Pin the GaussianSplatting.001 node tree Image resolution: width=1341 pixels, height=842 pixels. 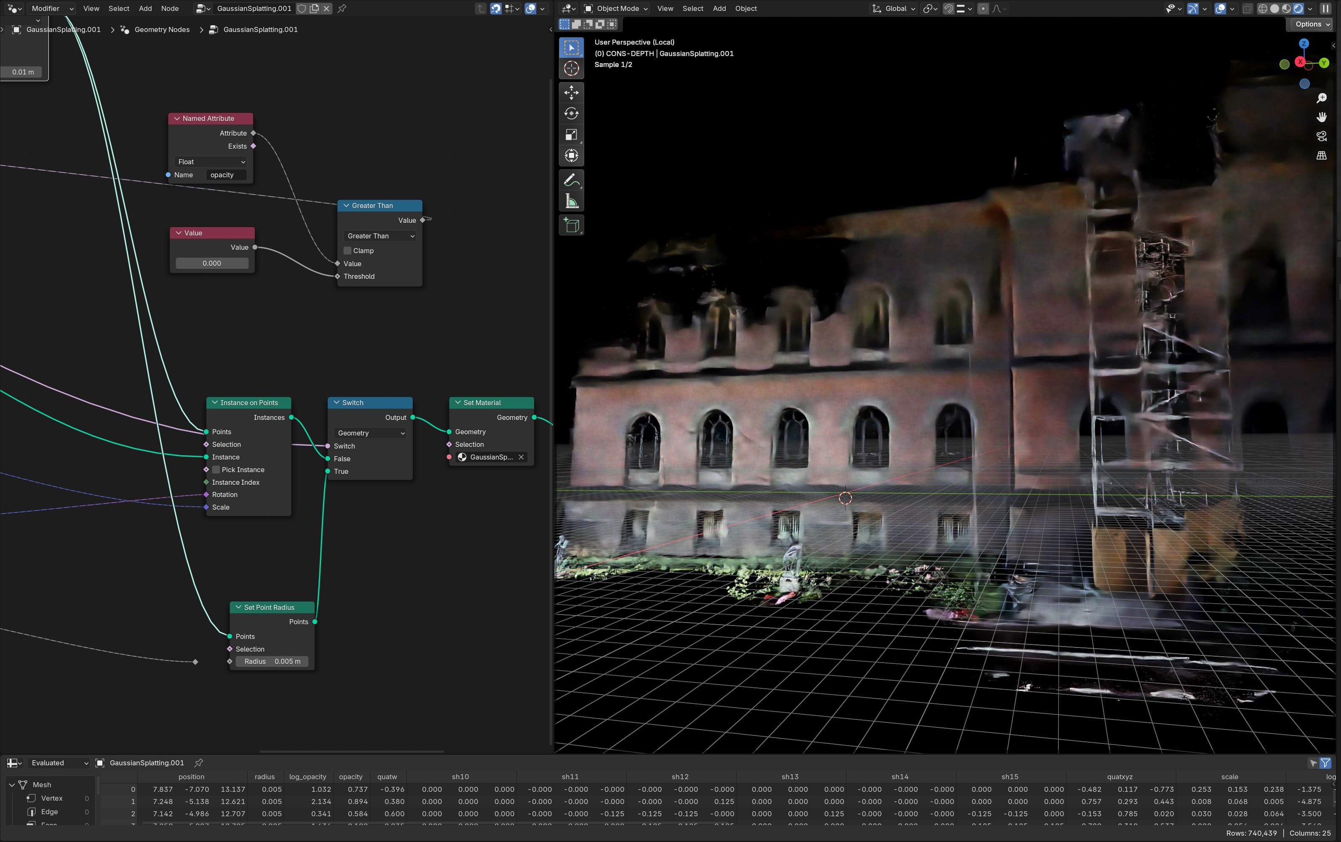tap(342, 8)
